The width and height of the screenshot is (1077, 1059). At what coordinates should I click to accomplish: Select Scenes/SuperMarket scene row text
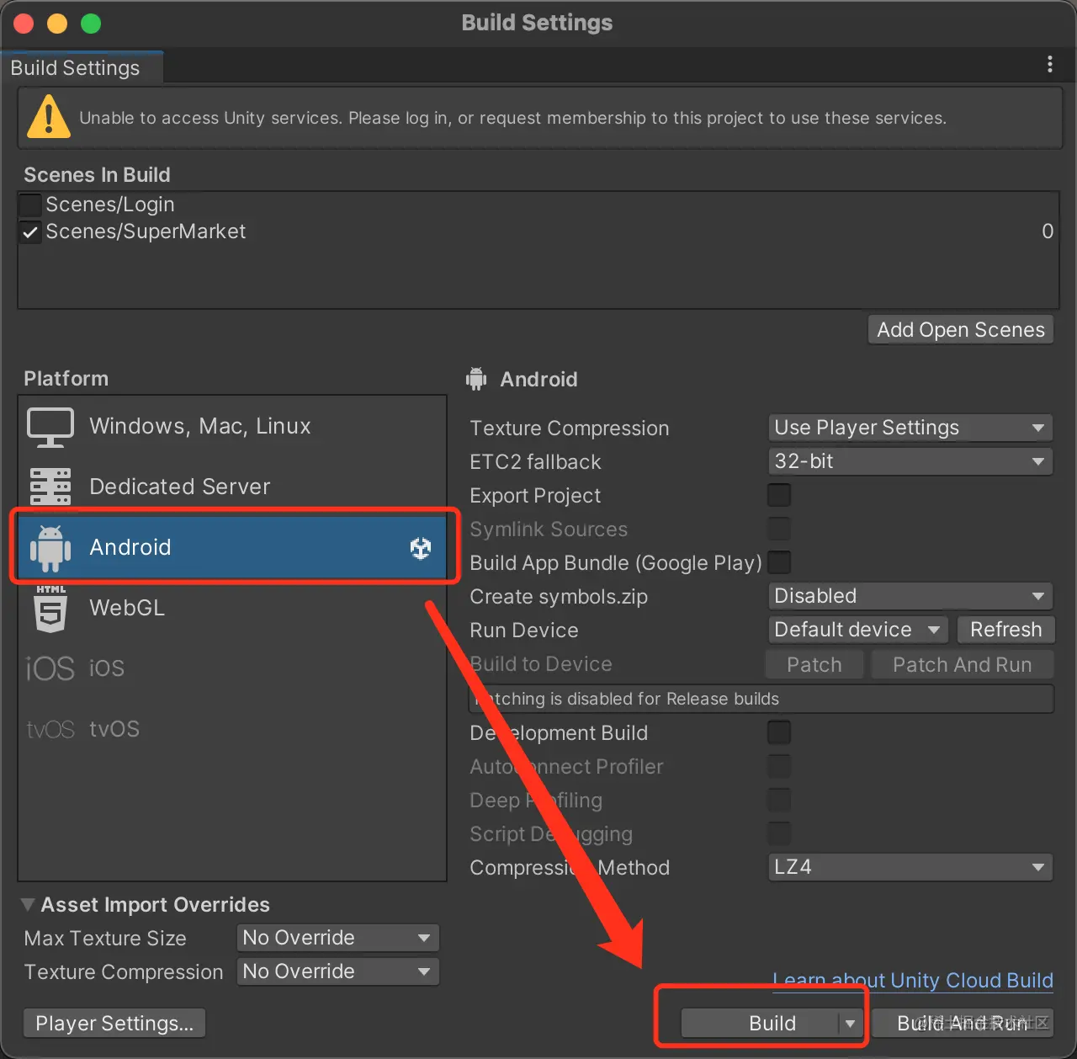146,231
